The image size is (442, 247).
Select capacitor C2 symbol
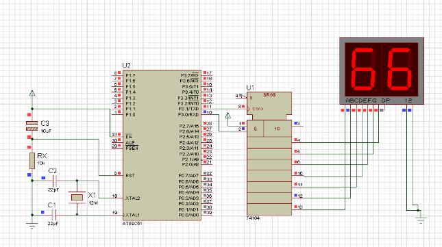coord(55,181)
